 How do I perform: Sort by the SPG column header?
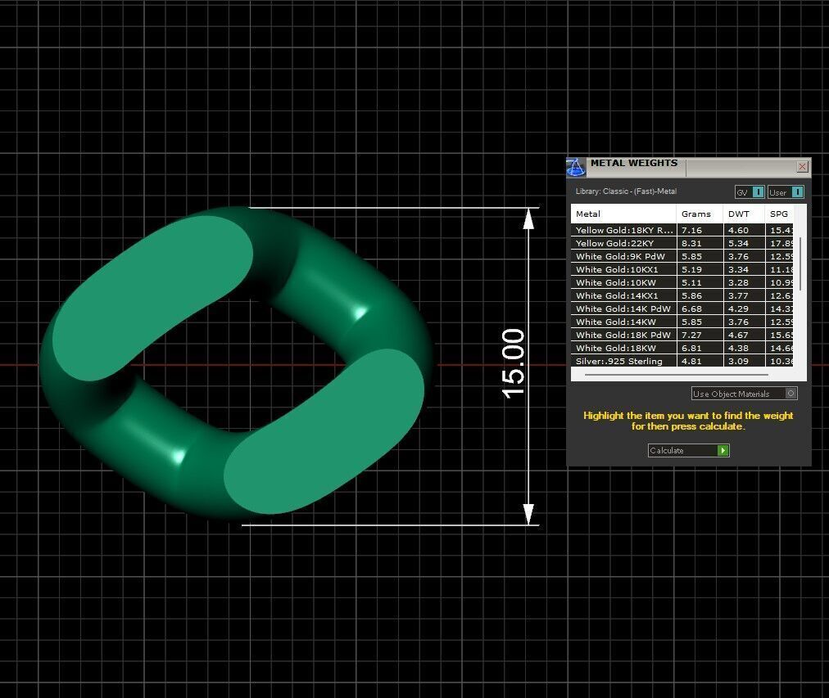779,214
